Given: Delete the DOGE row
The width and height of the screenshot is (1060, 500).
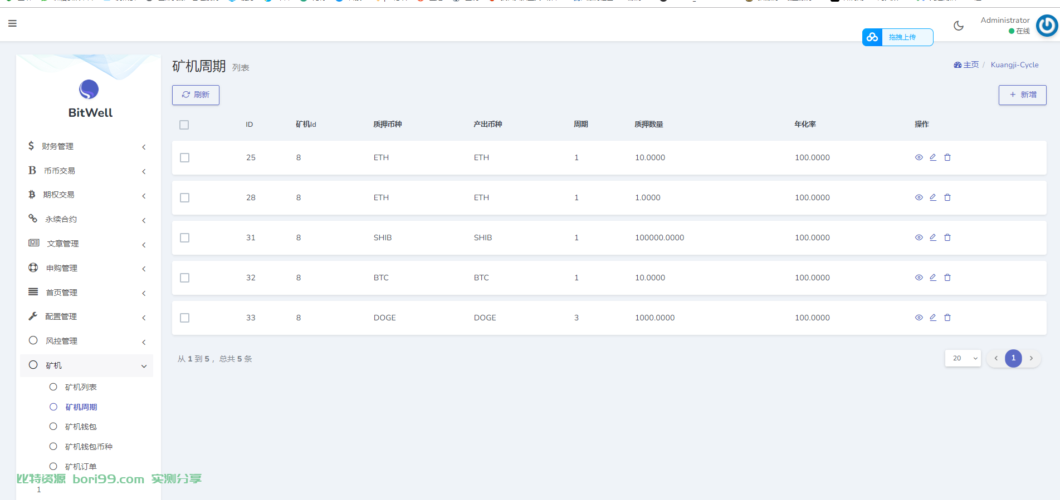Looking at the screenshot, I should [947, 318].
